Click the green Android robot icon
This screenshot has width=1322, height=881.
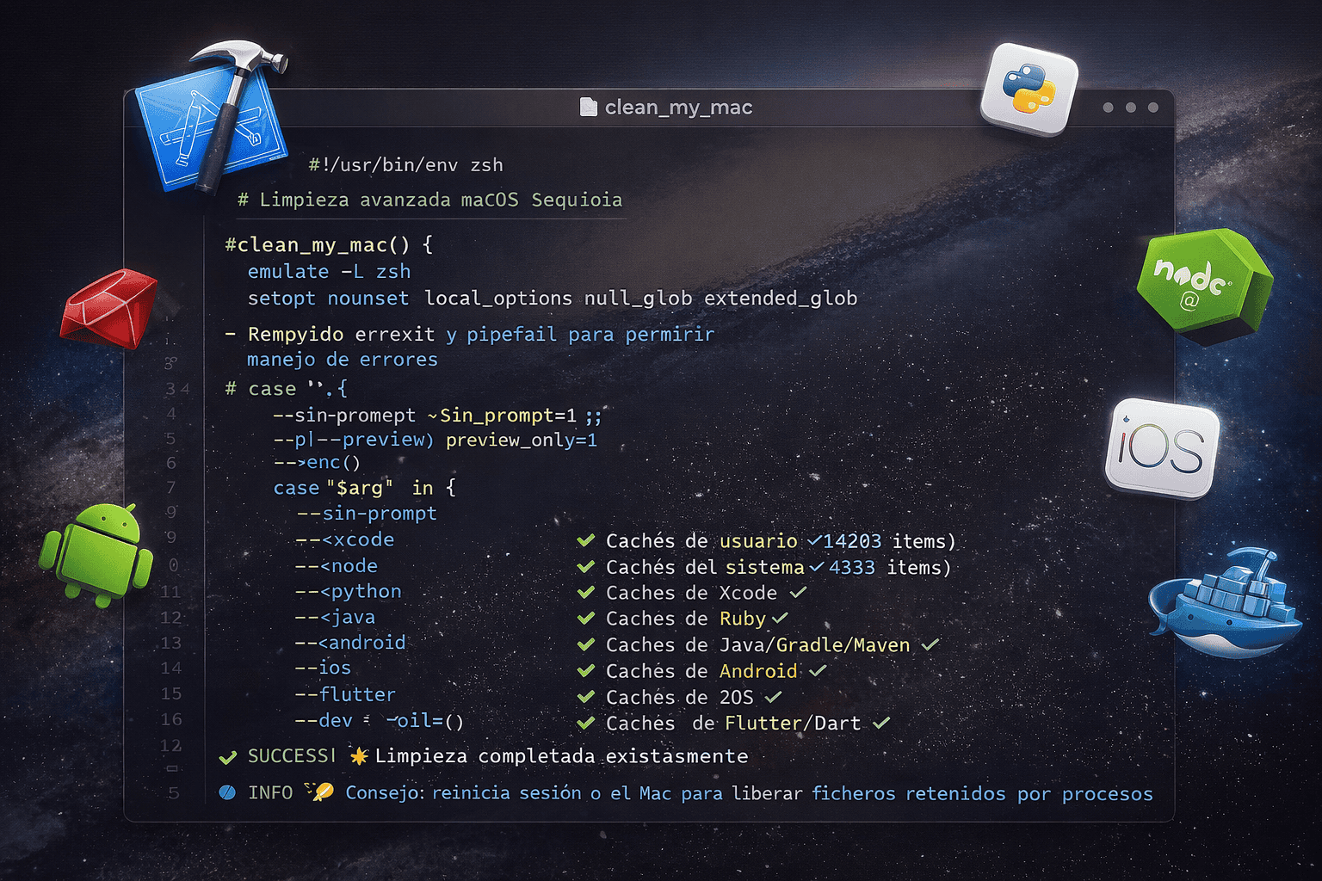pyautogui.click(x=96, y=555)
